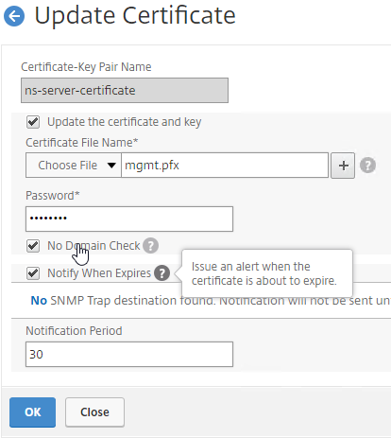Toggle the No Domain Check checkbox
Screen dimensions: 391x438
[x=33, y=246]
